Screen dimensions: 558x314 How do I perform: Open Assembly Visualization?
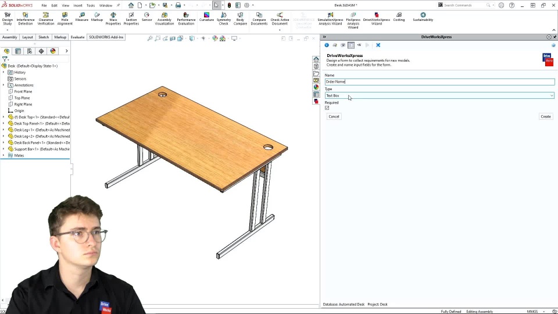tap(164, 19)
